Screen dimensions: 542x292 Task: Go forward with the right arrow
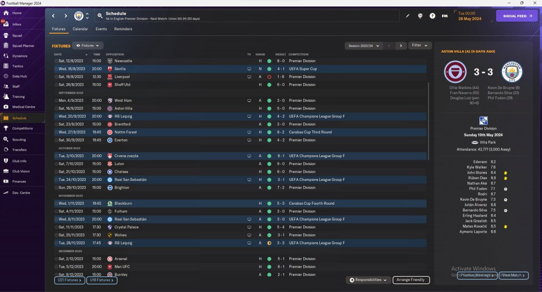click(66, 16)
